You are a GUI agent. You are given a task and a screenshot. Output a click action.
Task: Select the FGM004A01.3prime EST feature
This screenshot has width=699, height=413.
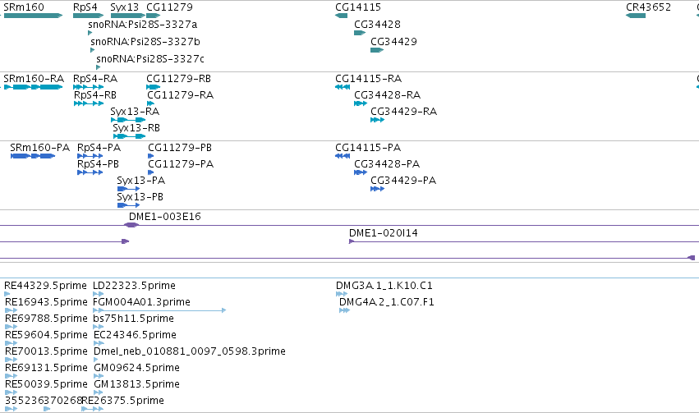(159, 310)
